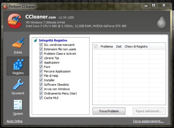Open the Aiuto Online link

point(15,121)
